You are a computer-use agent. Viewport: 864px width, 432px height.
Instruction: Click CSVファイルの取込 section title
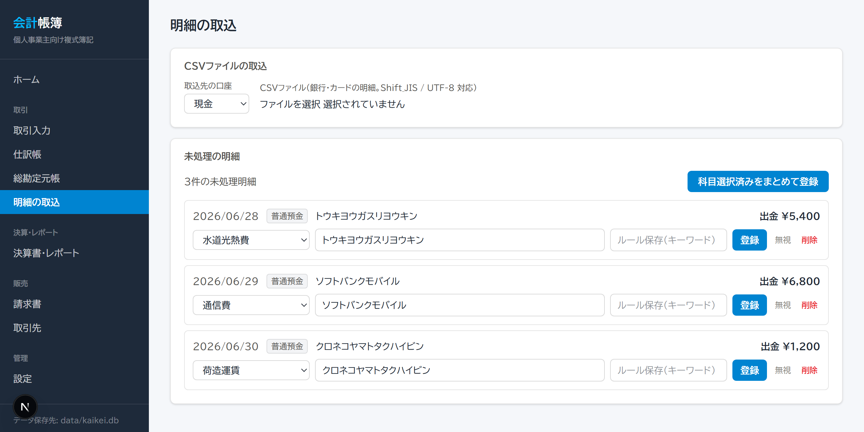tap(225, 66)
